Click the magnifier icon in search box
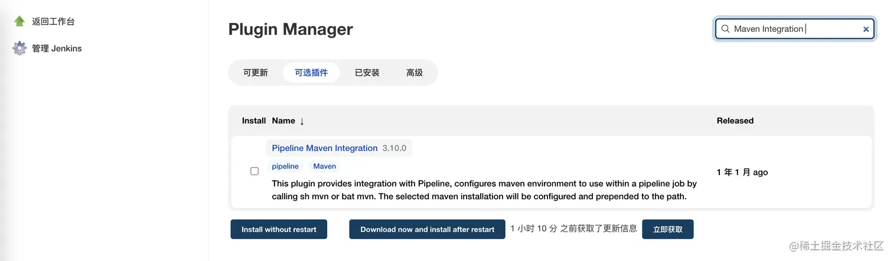 click(x=725, y=29)
